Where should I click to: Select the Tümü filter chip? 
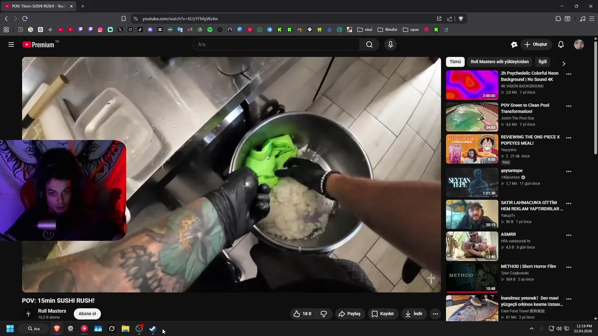click(x=455, y=62)
